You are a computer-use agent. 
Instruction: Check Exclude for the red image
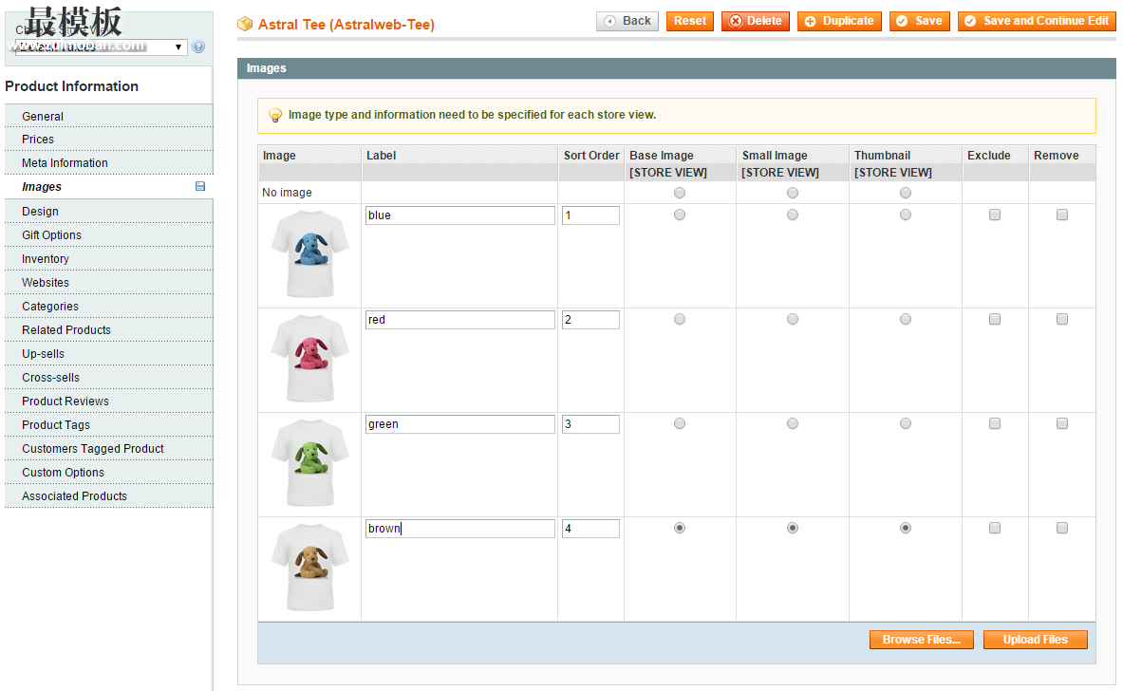click(x=995, y=320)
